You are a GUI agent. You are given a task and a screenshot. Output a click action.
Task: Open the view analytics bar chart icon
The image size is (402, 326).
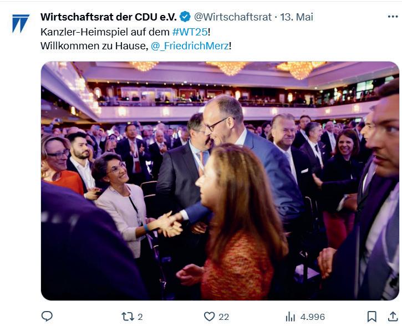[290, 317]
